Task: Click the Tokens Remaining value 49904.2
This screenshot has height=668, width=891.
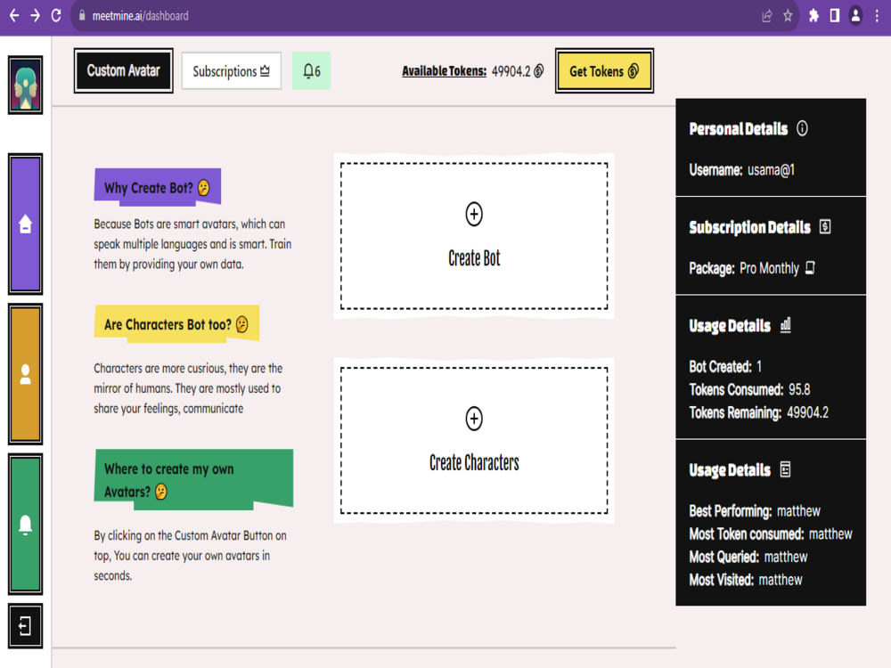Action: pyautogui.click(x=807, y=412)
